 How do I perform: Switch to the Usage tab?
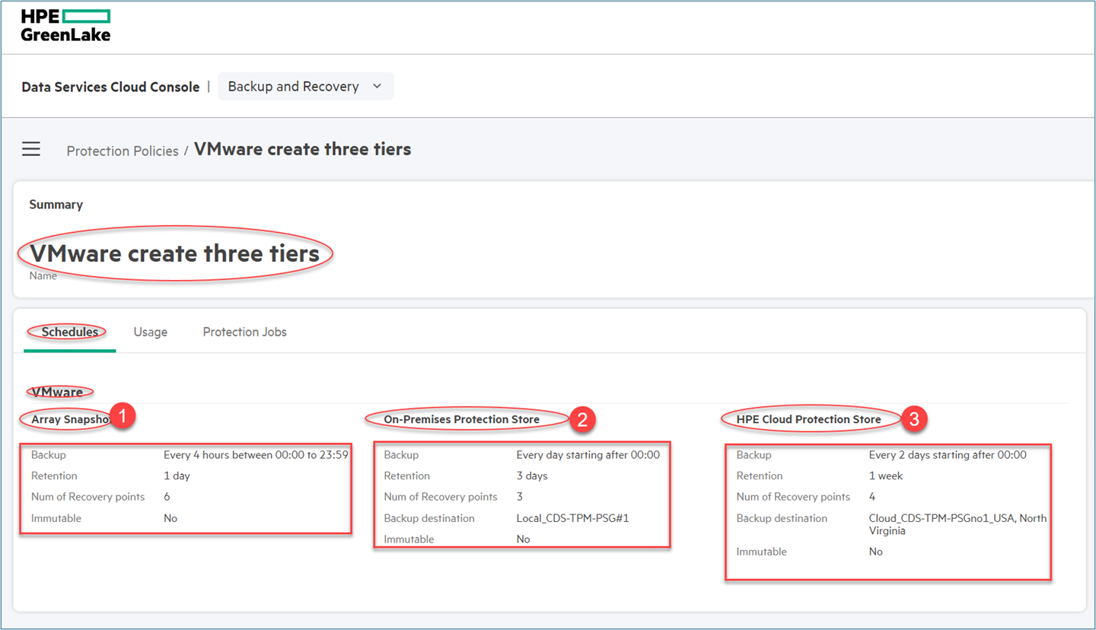pos(151,332)
